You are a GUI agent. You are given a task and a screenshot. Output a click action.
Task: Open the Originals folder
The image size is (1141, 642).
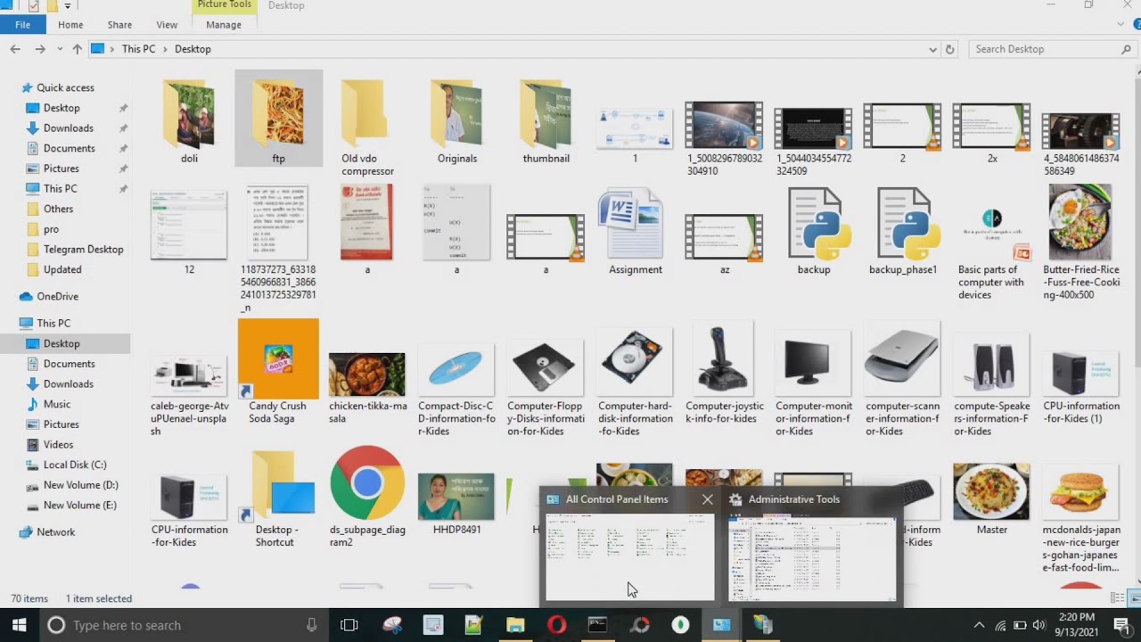456,121
